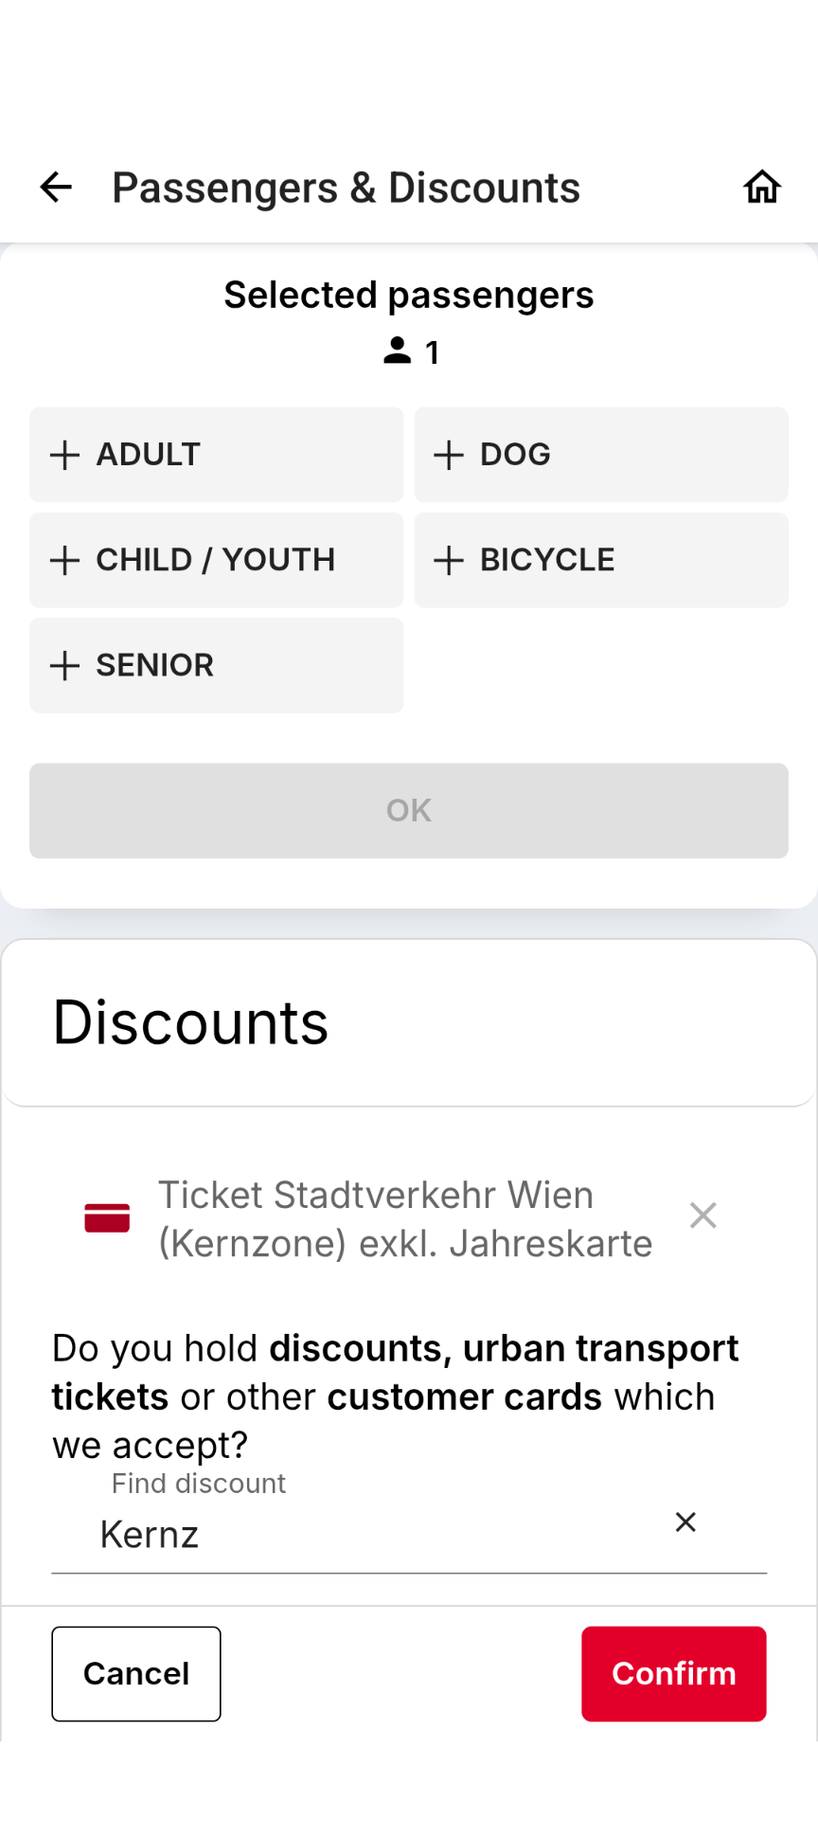
Task: Go back using the arrow icon
Action: [56, 188]
